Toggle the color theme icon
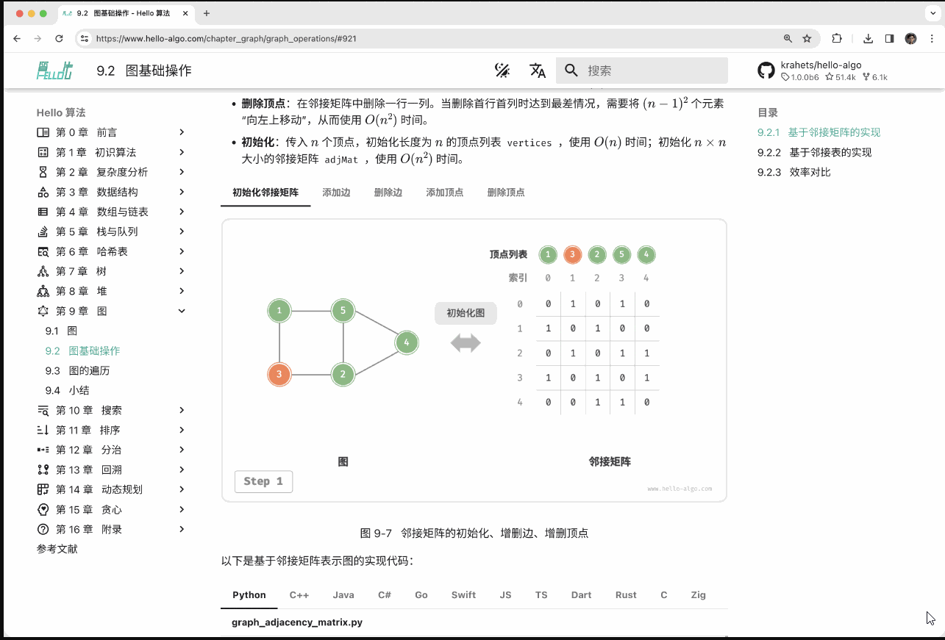The height and width of the screenshot is (640, 945). pyautogui.click(x=502, y=71)
